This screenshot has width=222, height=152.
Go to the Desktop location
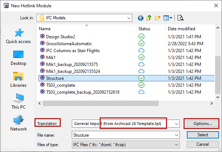tap(18, 58)
